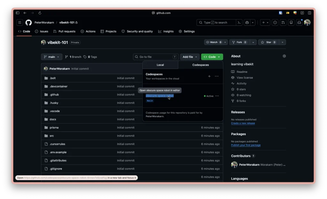Screen dimensions: 327x199
Task: Open the notifications inbox icon
Action: (x=299, y=23)
